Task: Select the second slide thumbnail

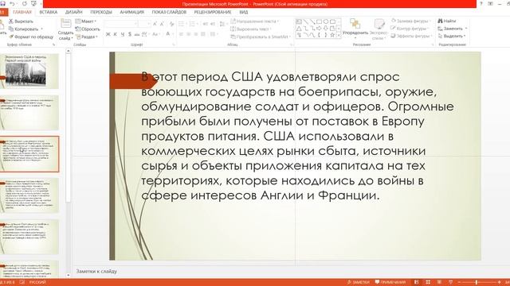Action: [30, 113]
